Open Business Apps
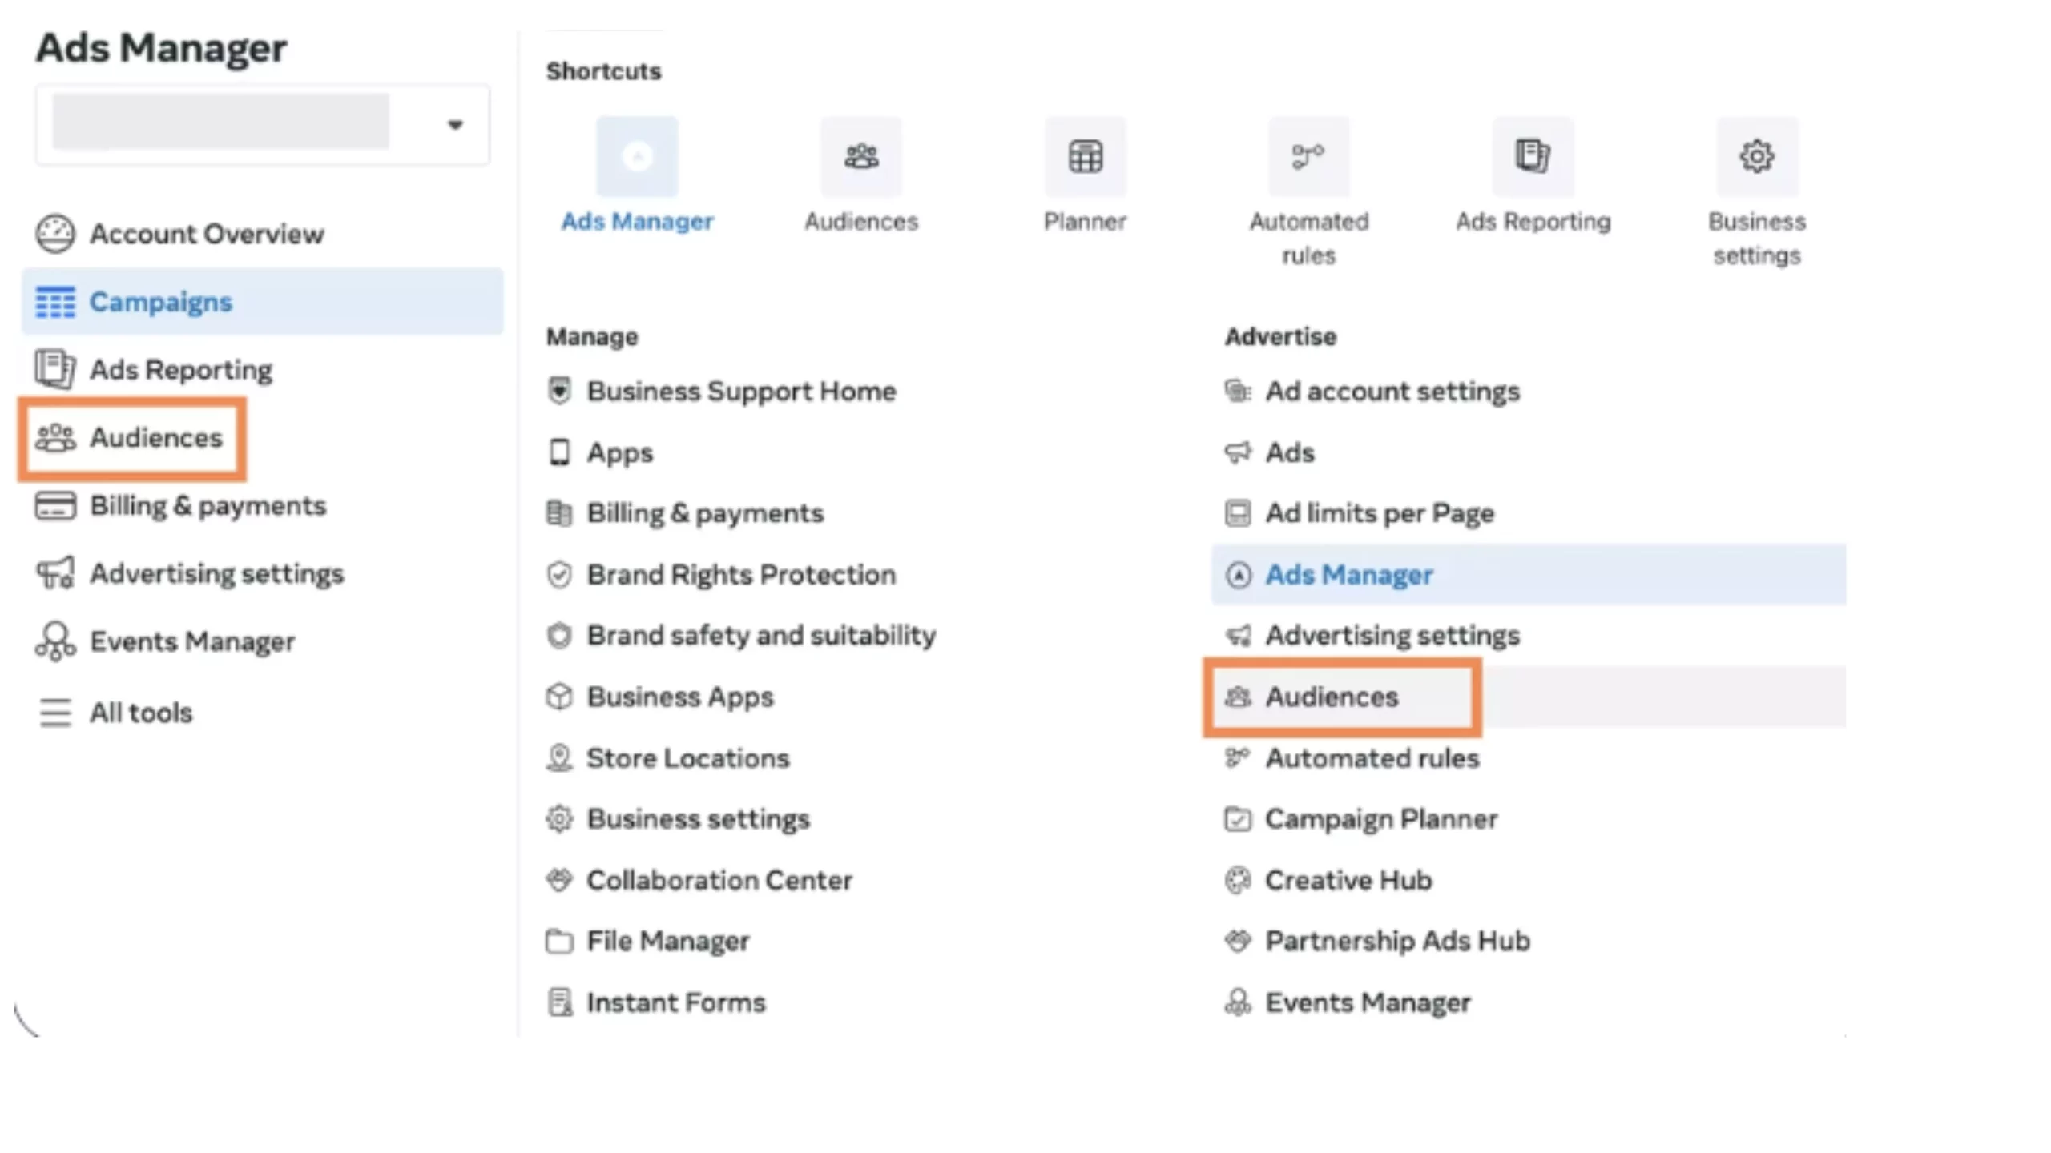Viewport: 2051px width, 1153px height. (681, 697)
